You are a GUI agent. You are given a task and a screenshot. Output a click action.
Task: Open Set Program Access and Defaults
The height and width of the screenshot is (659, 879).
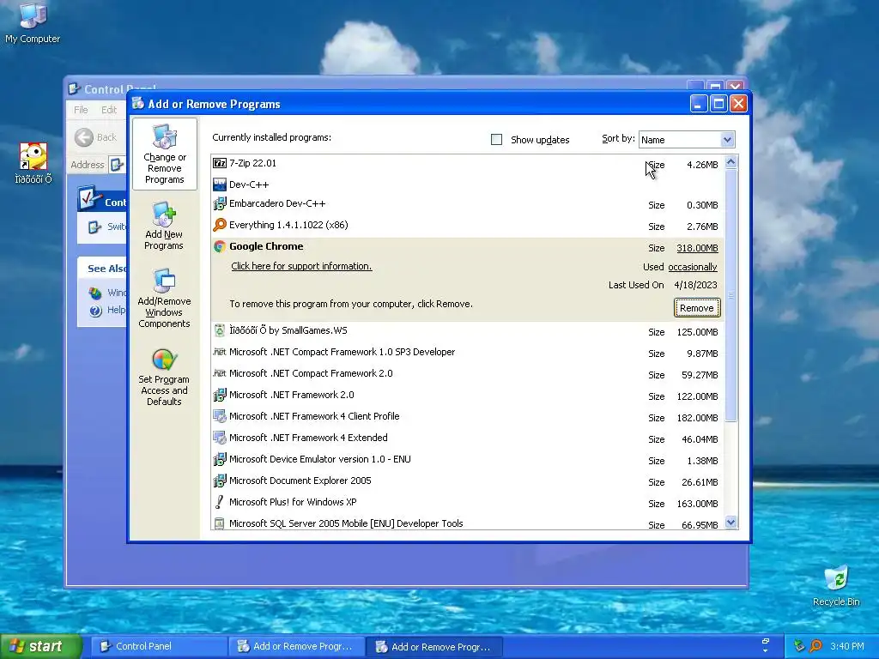click(x=164, y=378)
